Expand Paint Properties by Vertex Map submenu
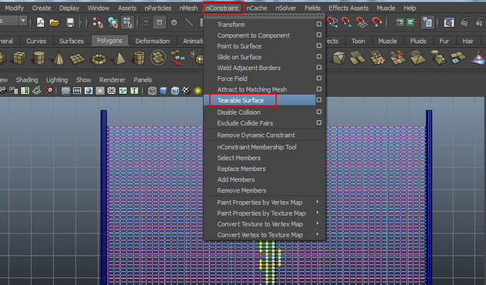Viewport: 486px width, 285px height. (317, 202)
